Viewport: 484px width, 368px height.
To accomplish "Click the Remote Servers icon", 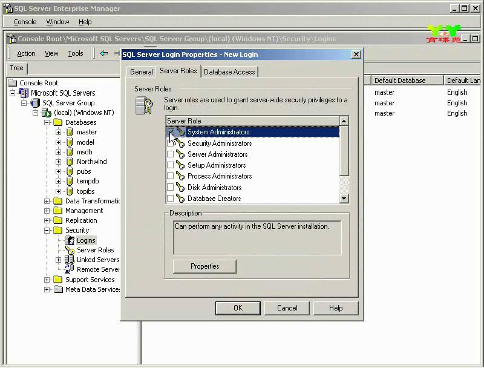I will (x=70, y=269).
